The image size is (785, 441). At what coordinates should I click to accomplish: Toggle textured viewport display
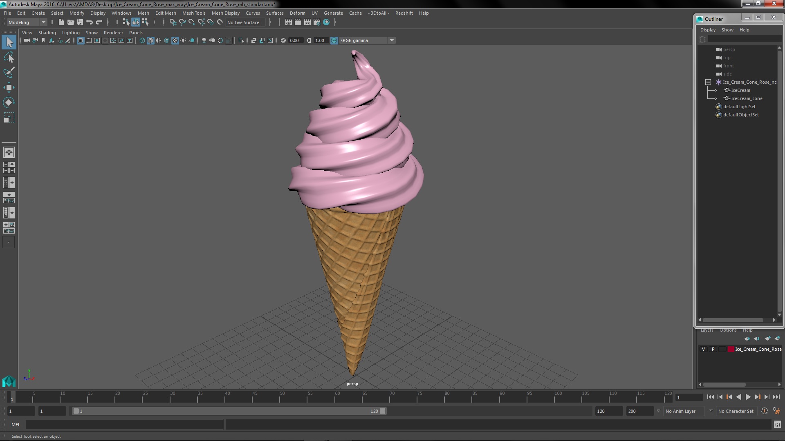point(175,40)
